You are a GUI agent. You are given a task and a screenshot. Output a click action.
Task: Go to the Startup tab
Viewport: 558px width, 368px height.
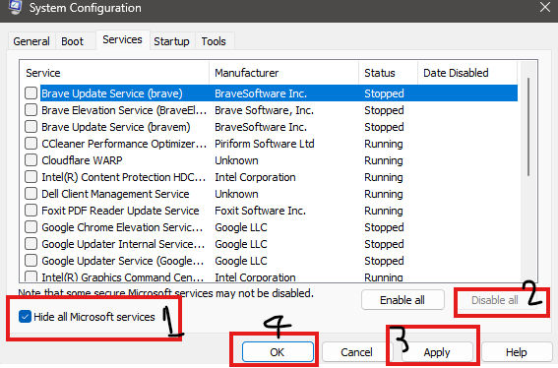[x=171, y=41]
